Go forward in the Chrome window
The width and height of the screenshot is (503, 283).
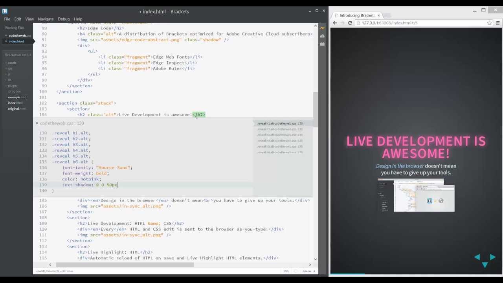point(342,23)
